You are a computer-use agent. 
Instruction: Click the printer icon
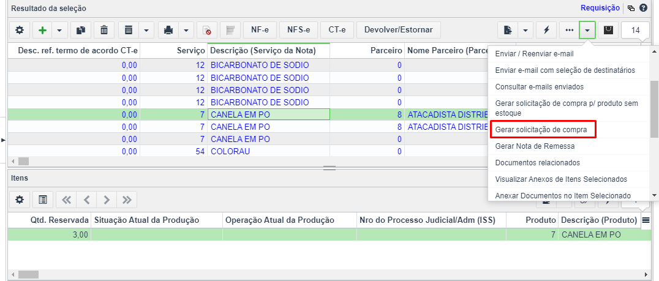168,30
